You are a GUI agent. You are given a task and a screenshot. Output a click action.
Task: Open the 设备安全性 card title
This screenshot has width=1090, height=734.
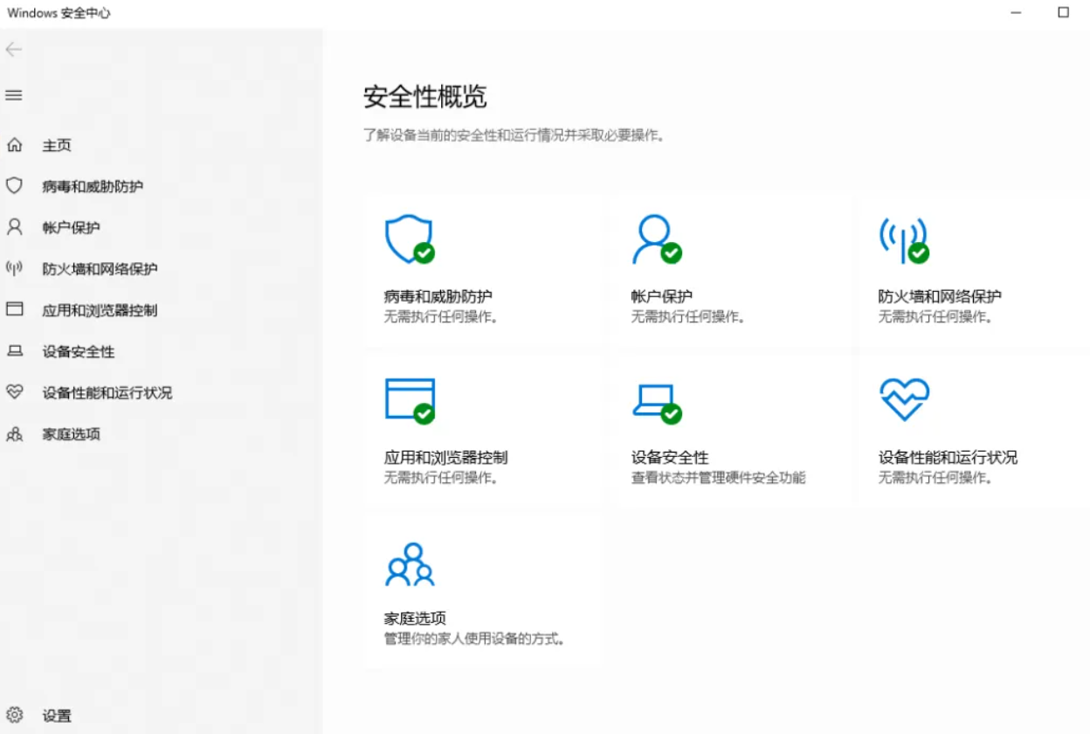point(670,457)
